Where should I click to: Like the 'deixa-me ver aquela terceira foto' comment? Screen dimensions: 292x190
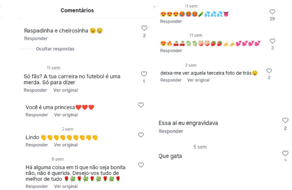tap(269, 71)
